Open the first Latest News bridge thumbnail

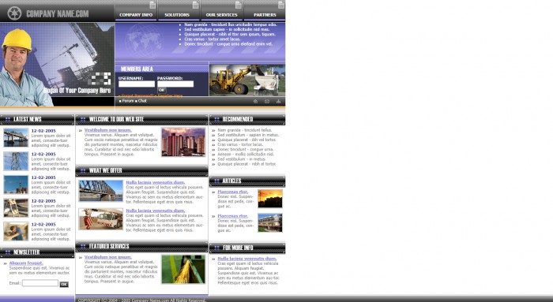16,138
